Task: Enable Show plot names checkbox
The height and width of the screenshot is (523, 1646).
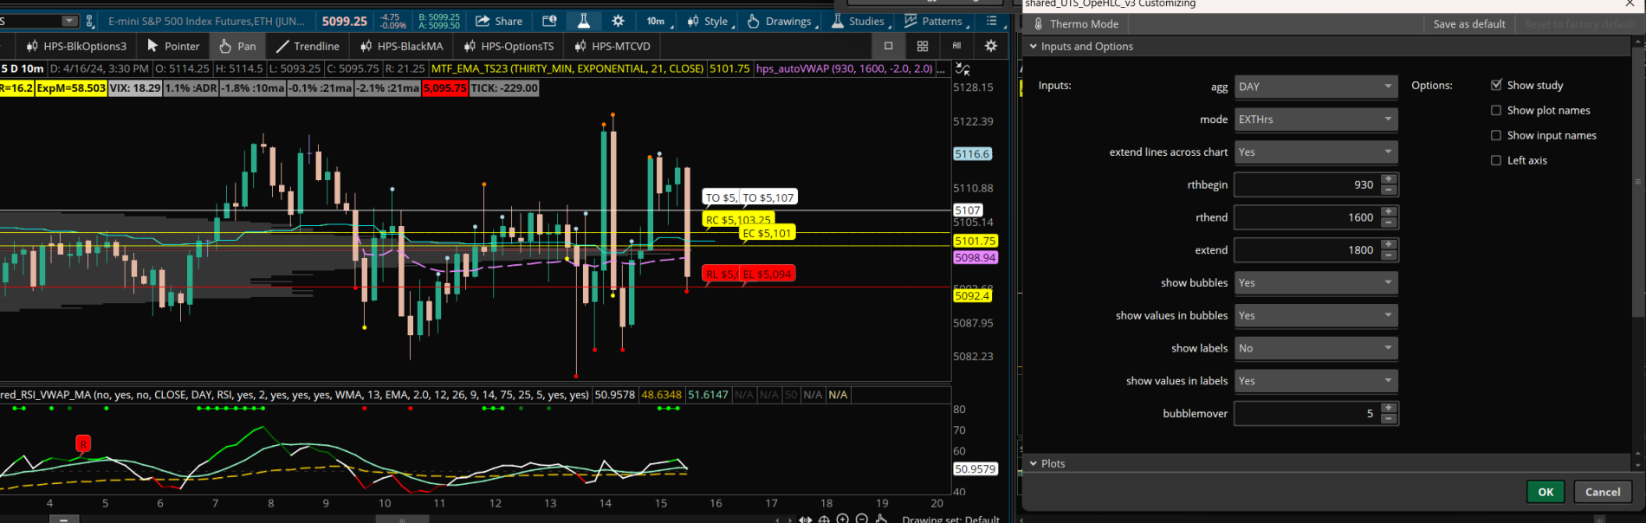Action: pos(1496,110)
